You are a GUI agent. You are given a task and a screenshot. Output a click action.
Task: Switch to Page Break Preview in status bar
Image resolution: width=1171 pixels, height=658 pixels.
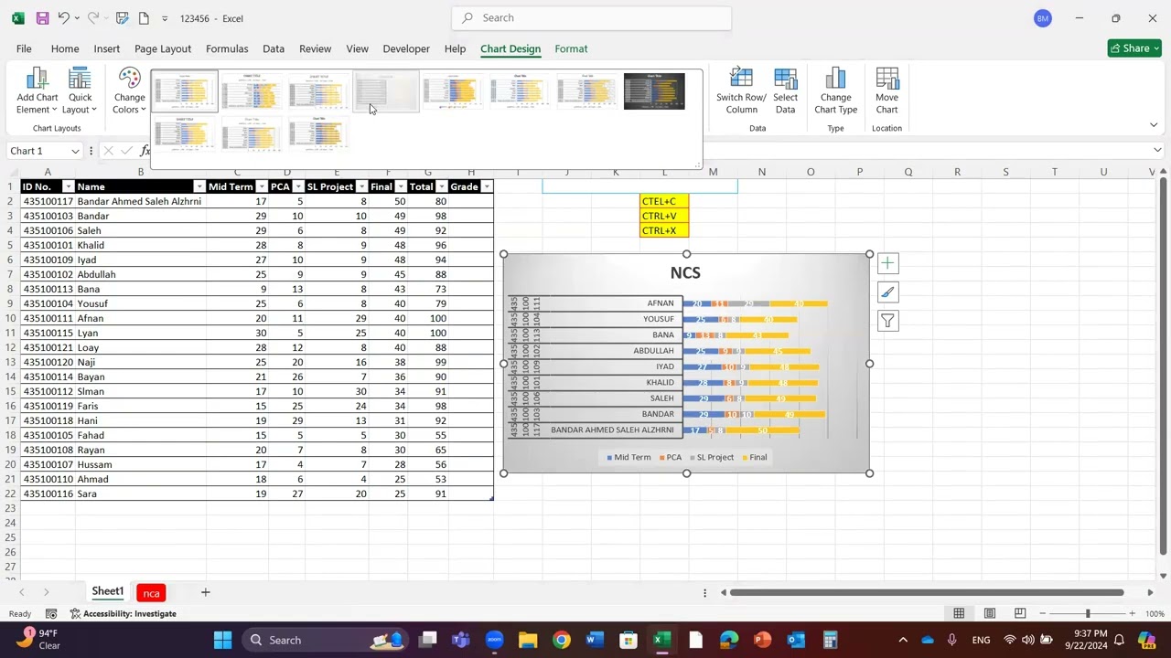[x=1019, y=613]
